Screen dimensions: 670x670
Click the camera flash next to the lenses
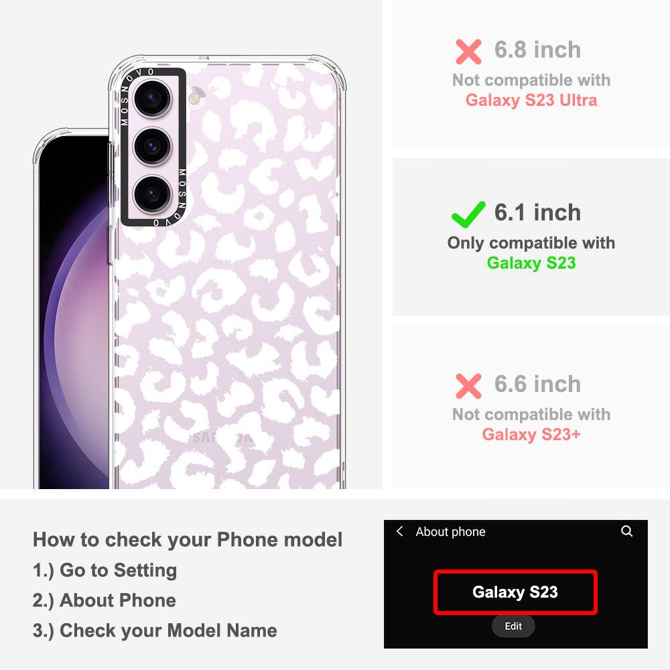click(x=195, y=97)
